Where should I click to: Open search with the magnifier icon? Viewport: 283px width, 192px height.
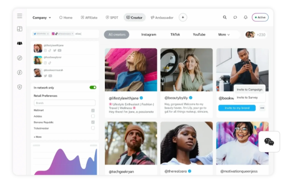pos(225,17)
